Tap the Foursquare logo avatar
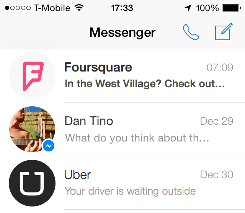Viewport: 245px width, 213px height. [32, 76]
